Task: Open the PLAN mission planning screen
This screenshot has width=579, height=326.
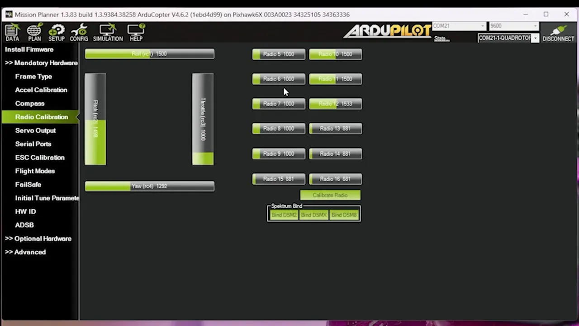Action: (34, 33)
